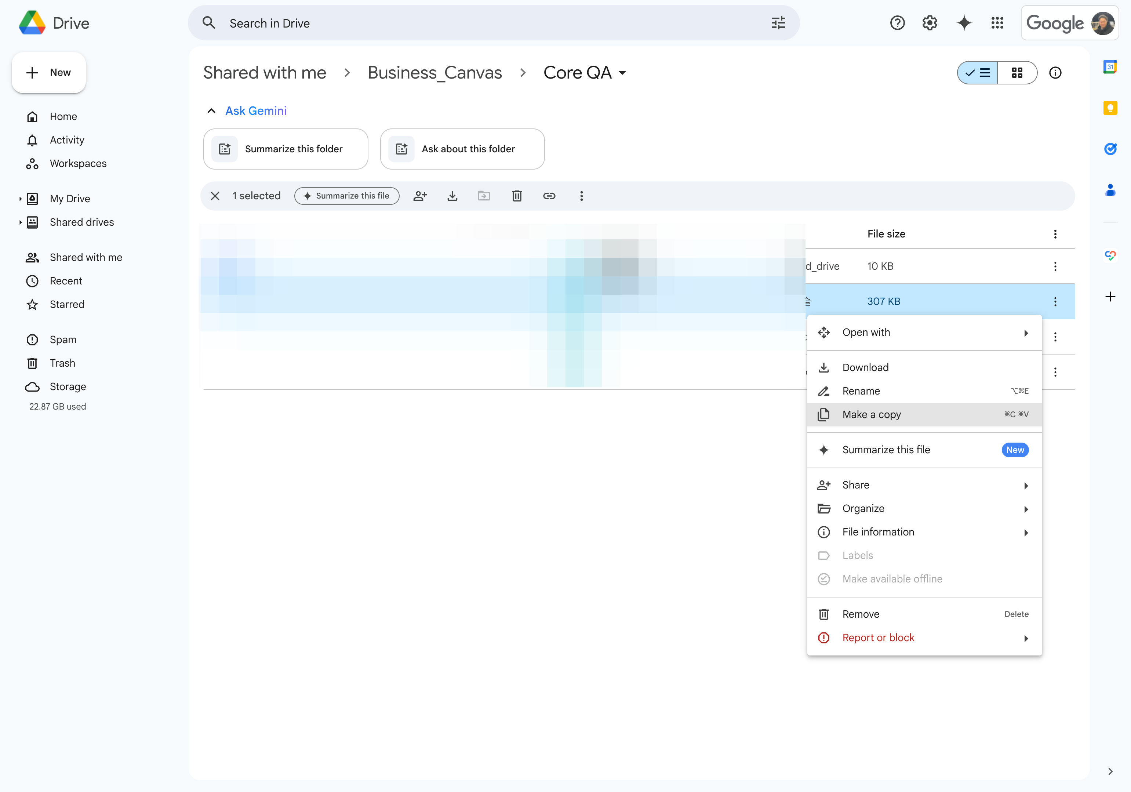Move selected file to trash in toolbar

click(517, 196)
